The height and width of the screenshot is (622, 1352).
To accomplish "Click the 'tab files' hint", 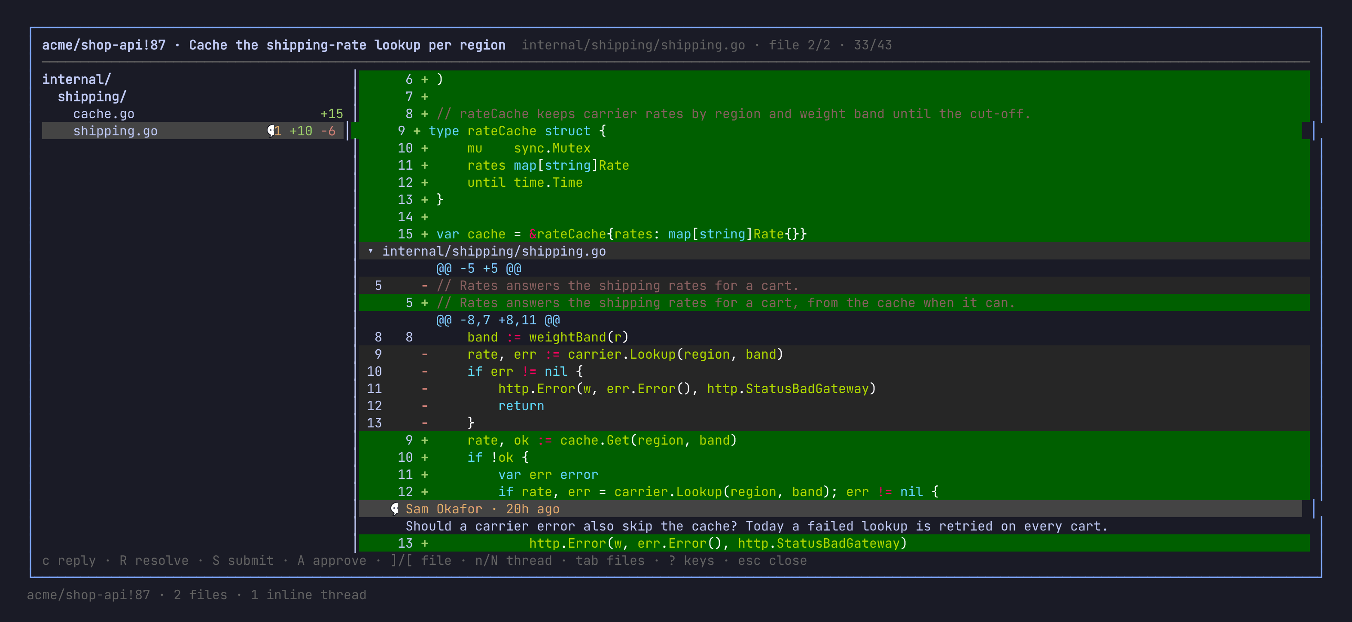I will [x=610, y=561].
